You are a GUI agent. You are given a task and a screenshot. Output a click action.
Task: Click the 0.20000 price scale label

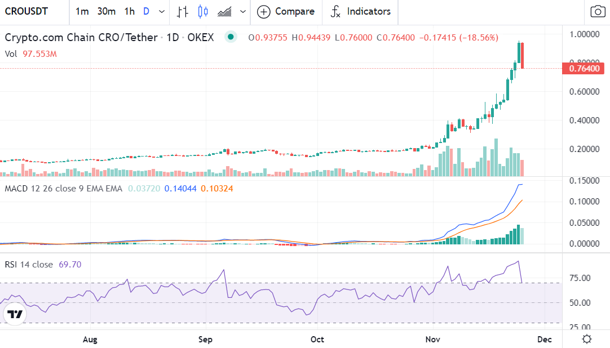point(584,149)
